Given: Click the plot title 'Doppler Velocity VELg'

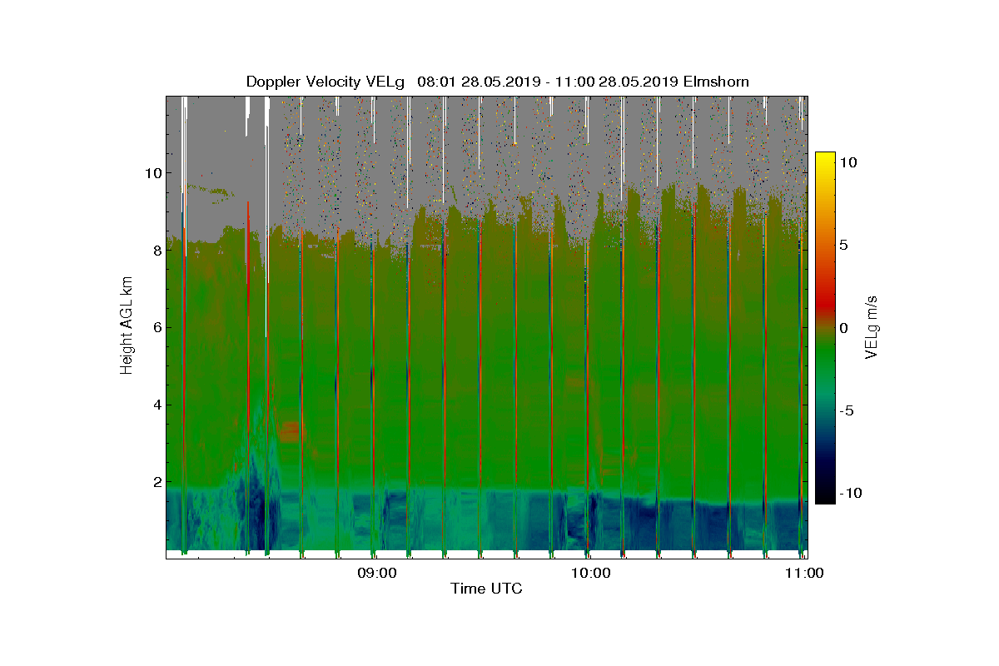Looking at the screenshot, I should click(x=326, y=82).
